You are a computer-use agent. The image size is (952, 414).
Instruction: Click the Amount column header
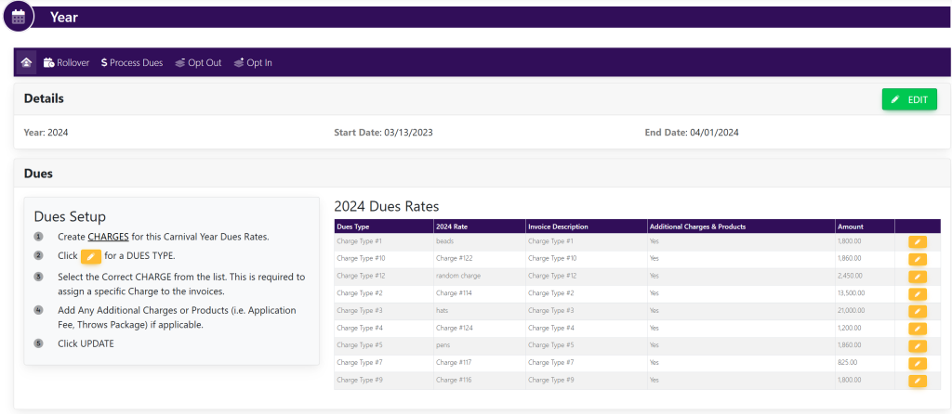coord(850,226)
